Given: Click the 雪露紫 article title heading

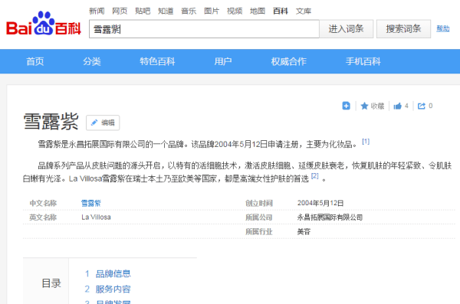Looking at the screenshot, I should (x=51, y=121).
